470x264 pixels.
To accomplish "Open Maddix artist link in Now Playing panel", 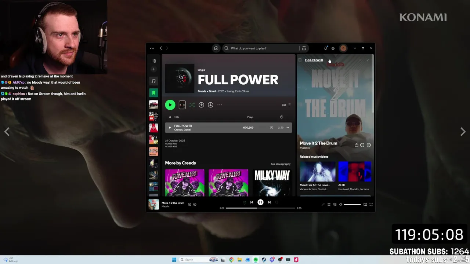I will coord(305,148).
